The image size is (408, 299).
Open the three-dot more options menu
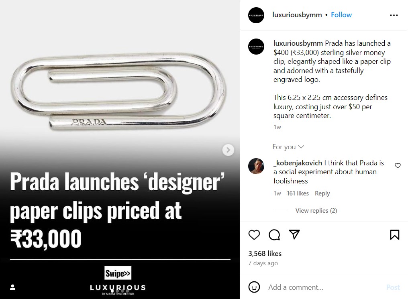pos(394,15)
